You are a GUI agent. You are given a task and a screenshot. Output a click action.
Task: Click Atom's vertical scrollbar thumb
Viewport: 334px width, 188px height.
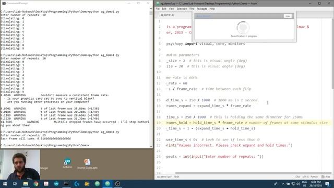[x=333, y=53]
